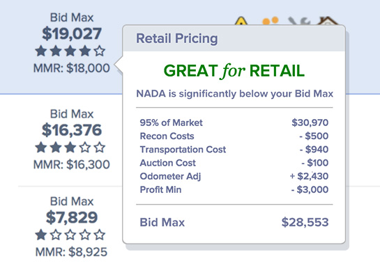This screenshot has width=380, height=268.
Task: Click the yellow warning triangle icon
Action: (x=241, y=21)
